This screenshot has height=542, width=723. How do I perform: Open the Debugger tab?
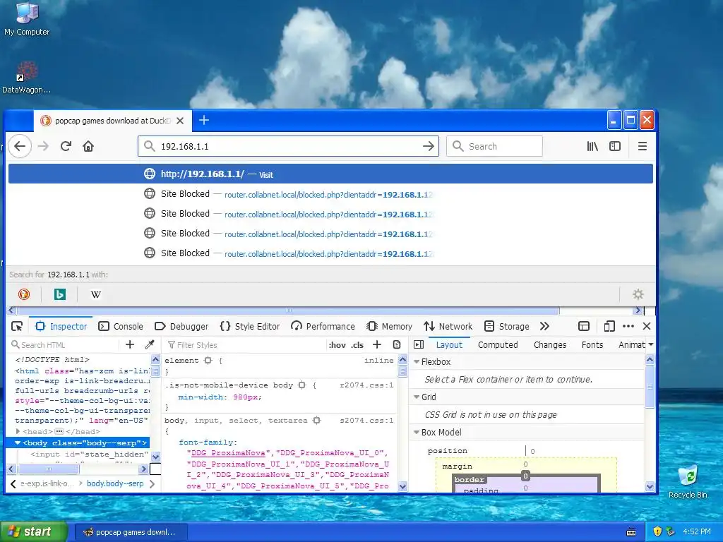(x=181, y=326)
